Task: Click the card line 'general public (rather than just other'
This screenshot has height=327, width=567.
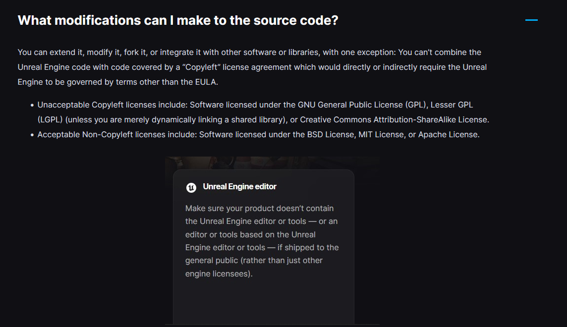Action: (254, 261)
